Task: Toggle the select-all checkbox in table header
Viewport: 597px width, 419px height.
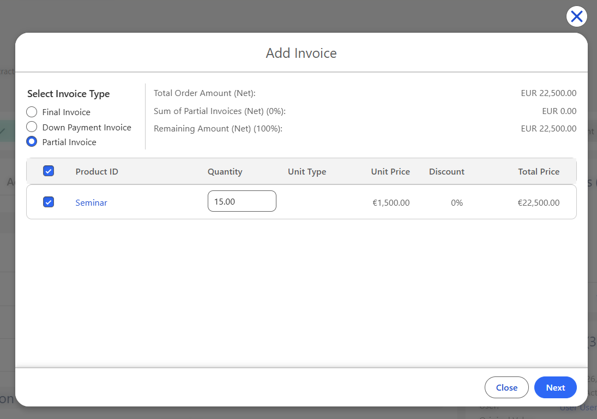Action: 49,171
